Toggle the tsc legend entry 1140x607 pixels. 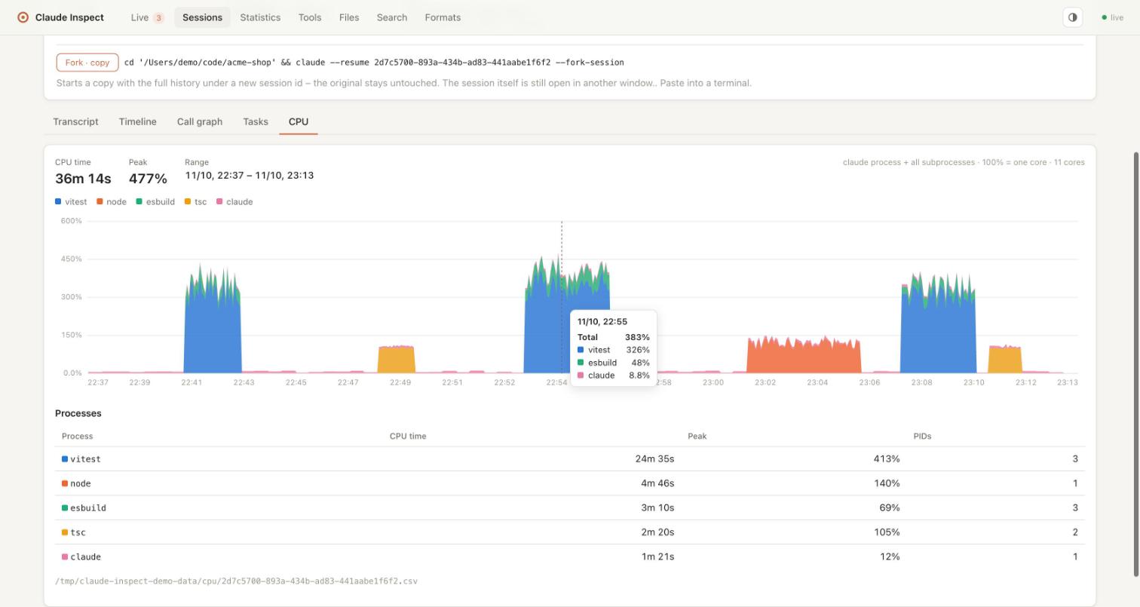click(195, 202)
